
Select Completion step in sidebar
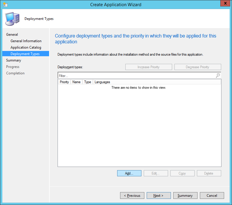point(15,73)
